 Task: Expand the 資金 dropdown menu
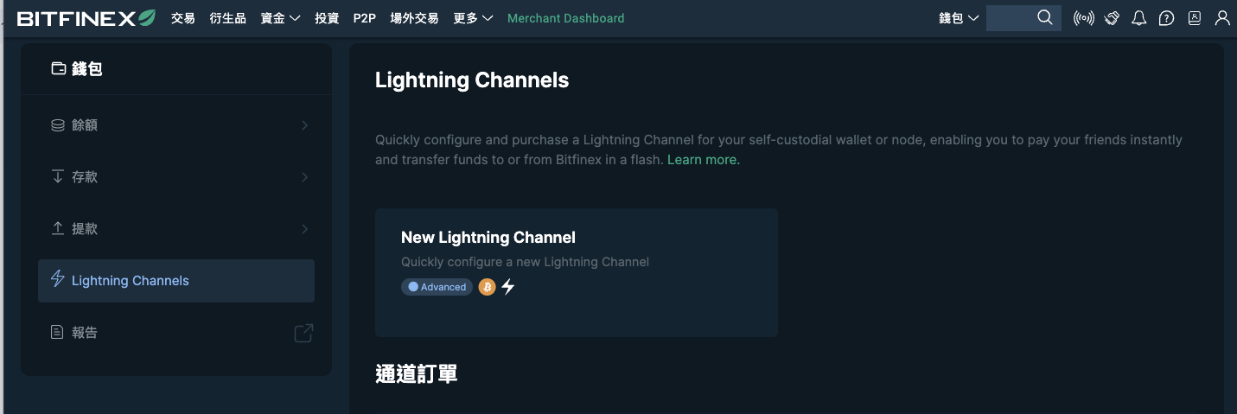(x=280, y=18)
